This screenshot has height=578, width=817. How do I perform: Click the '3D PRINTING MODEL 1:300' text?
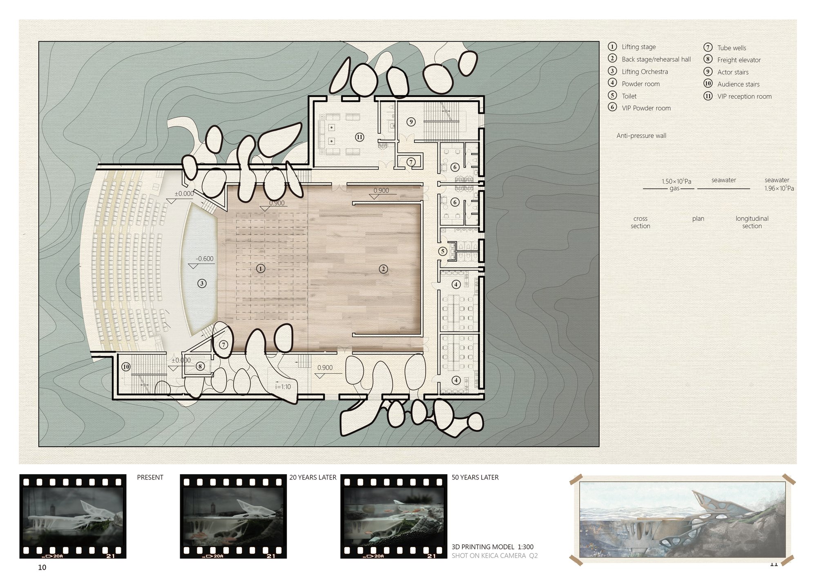[x=493, y=547]
